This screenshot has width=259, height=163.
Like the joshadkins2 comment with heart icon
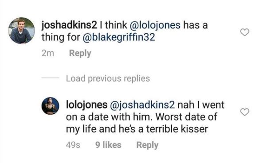click(245, 32)
